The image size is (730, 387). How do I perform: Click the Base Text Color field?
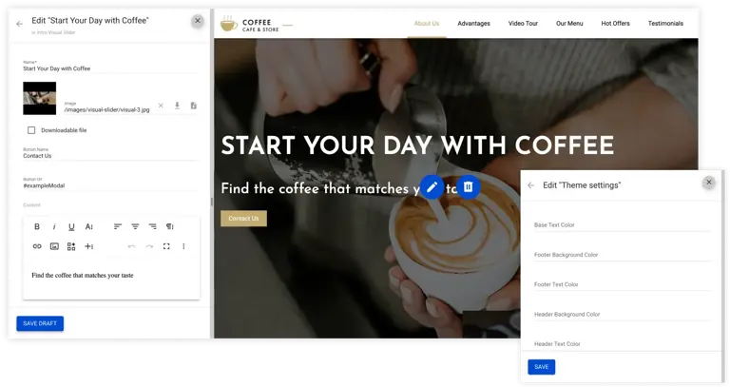(x=623, y=225)
